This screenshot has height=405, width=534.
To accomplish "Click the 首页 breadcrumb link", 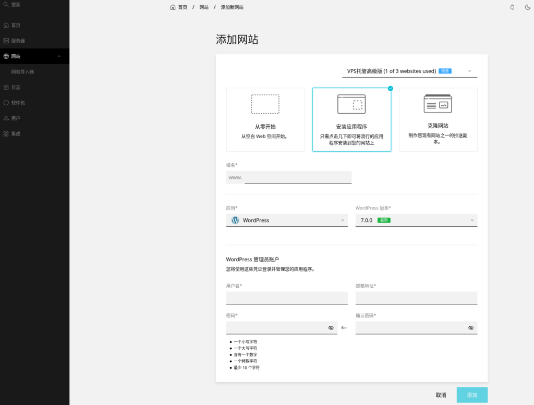I will point(183,7).
